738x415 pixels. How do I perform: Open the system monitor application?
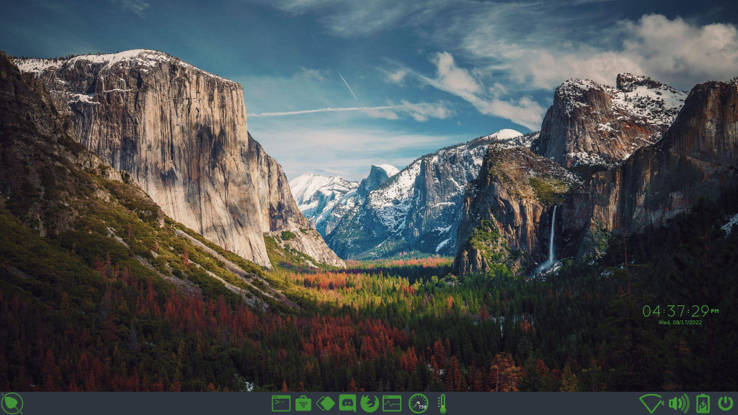click(392, 403)
